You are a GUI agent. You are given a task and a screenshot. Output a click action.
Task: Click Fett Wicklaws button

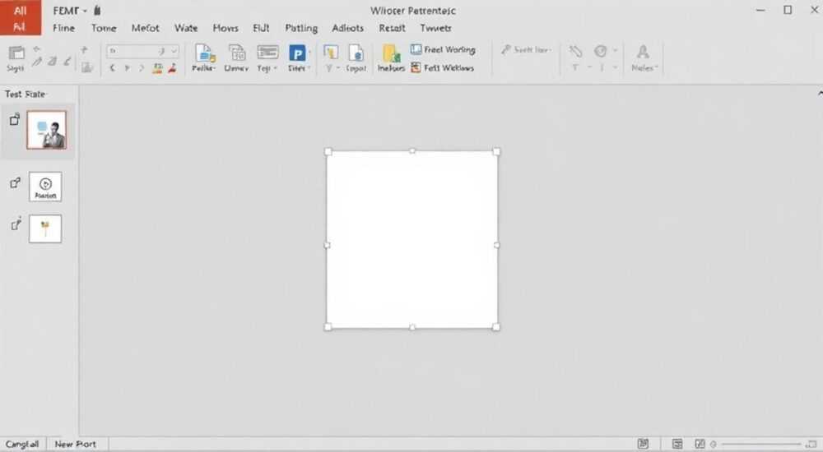443,67
